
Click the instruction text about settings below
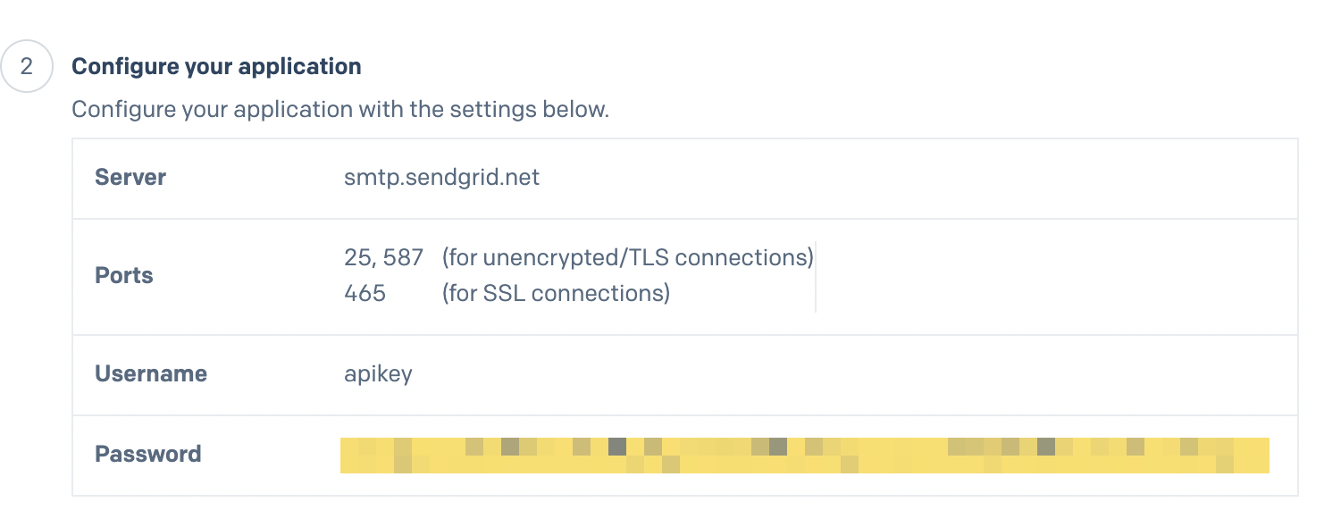pos(339,110)
